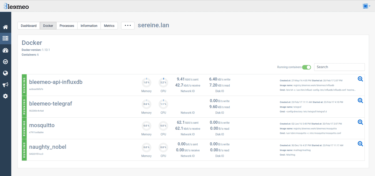Viewport: 375px width, 176px height.
Task: Click CPU gauge of bleemeo-api-influxdb
Action: point(163,82)
